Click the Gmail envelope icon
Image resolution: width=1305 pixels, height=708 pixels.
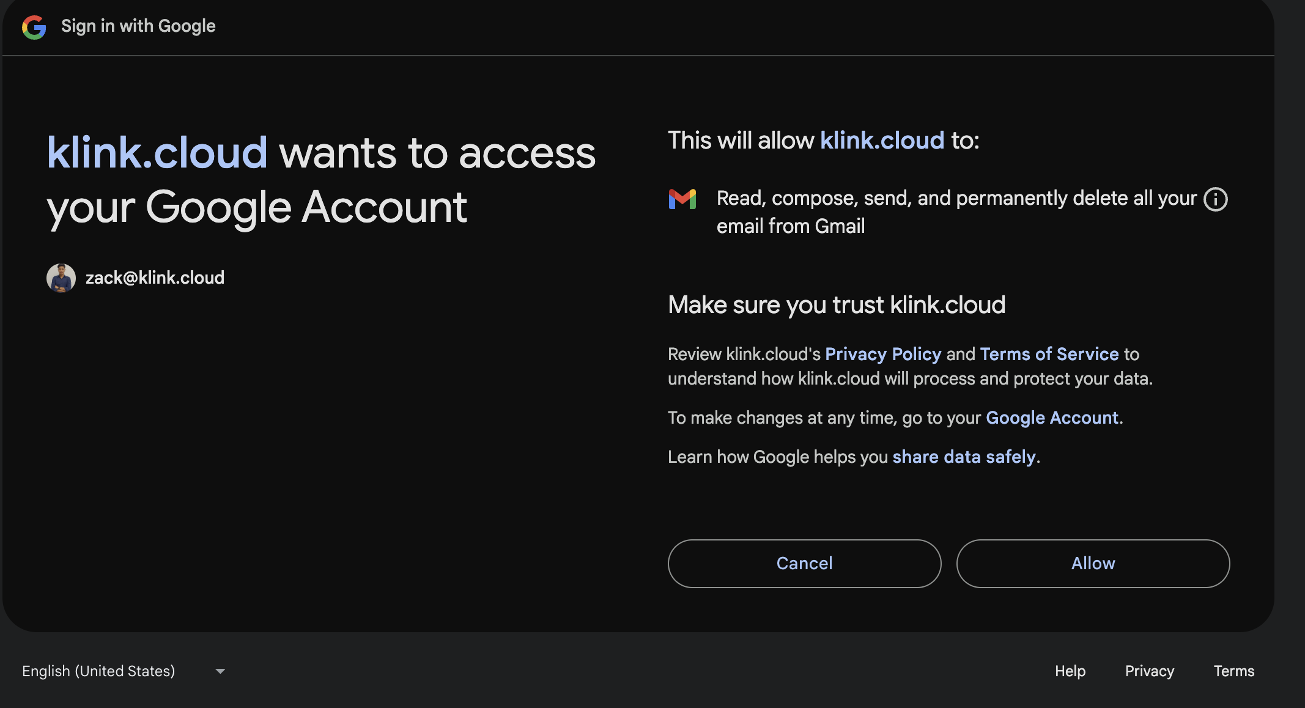point(682,199)
